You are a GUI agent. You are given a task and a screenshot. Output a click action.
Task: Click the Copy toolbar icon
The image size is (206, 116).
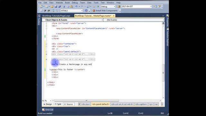click(68, 6)
